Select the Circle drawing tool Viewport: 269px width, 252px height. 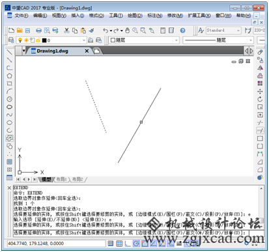point(9,99)
